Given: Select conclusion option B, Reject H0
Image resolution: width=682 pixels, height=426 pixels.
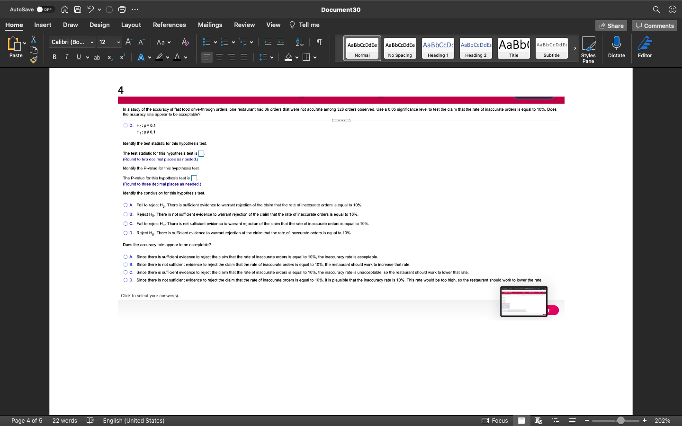Looking at the screenshot, I should point(124,214).
